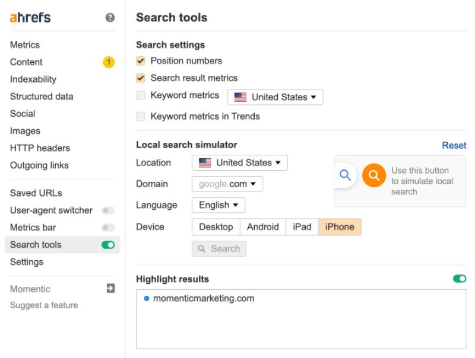Uncheck Position numbers
The image size is (475, 358).
click(x=141, y=60)
